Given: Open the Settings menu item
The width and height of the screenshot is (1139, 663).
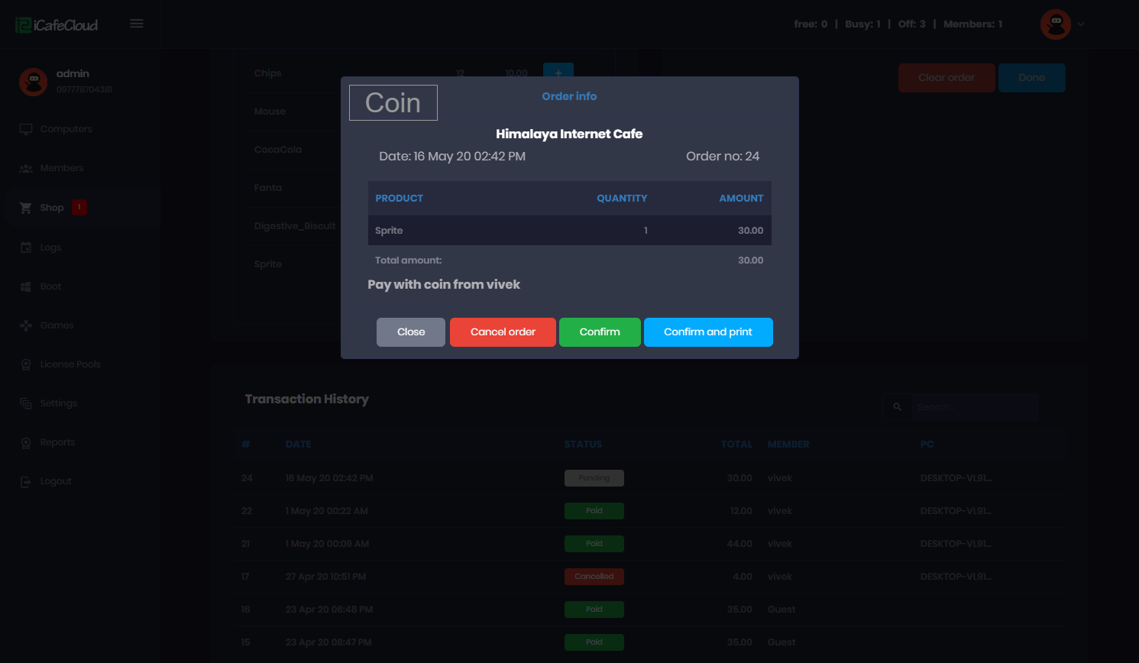Looking at the screenshot, I should pos(58,403).
